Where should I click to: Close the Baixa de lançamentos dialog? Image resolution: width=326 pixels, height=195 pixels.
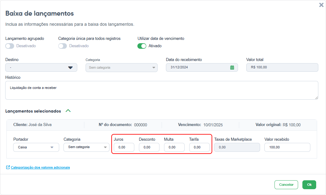321,5
